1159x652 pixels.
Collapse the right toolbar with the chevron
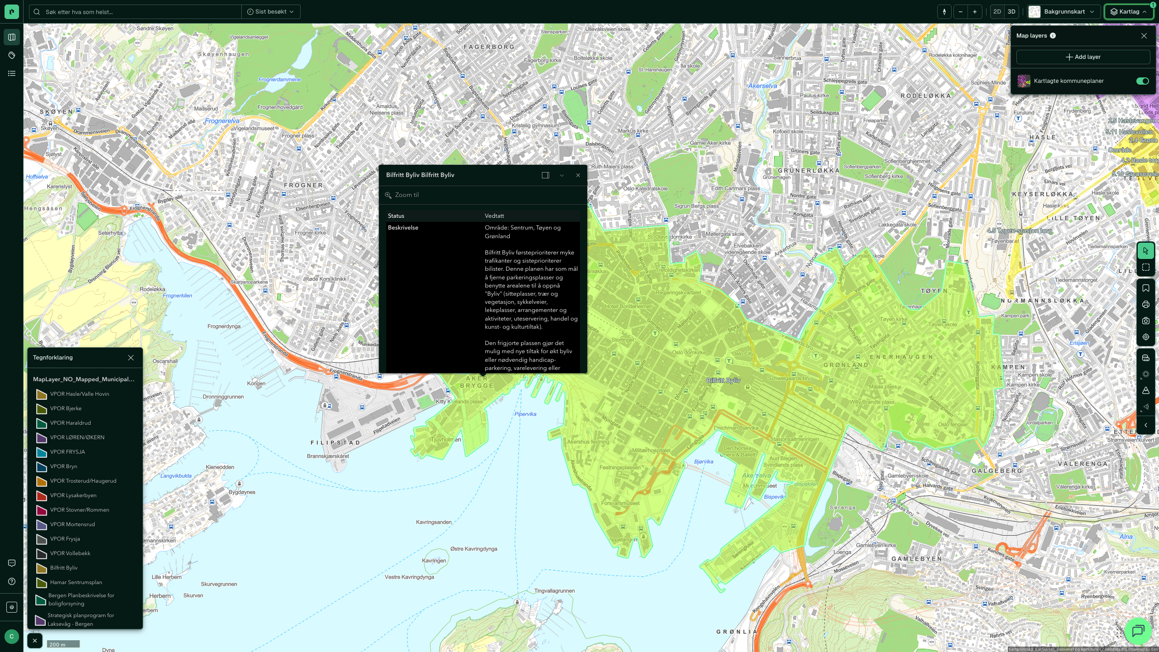click(x=1146, y=425)
